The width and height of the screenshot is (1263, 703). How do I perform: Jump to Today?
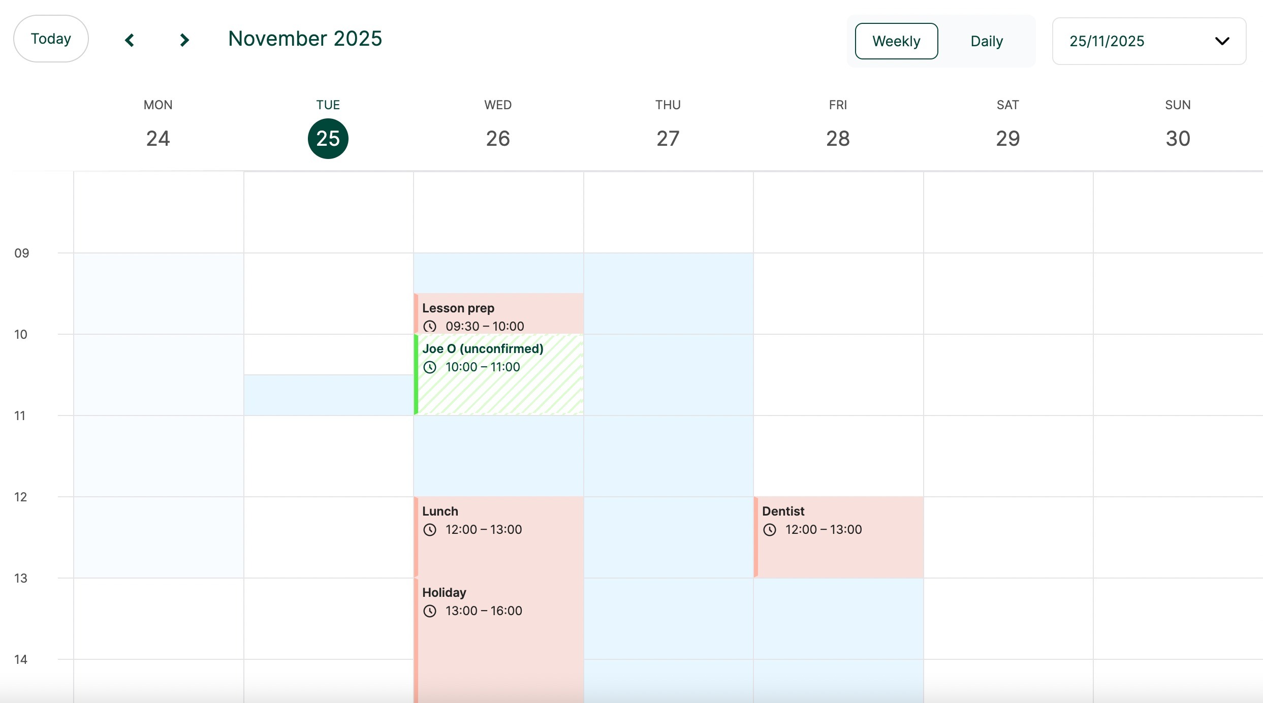tap(51, 39)
